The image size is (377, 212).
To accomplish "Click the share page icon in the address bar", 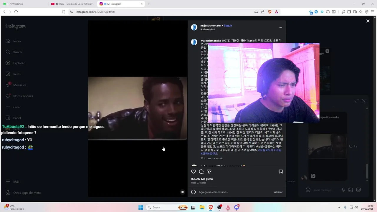I will pyautogui.click(x=263, y=12).
